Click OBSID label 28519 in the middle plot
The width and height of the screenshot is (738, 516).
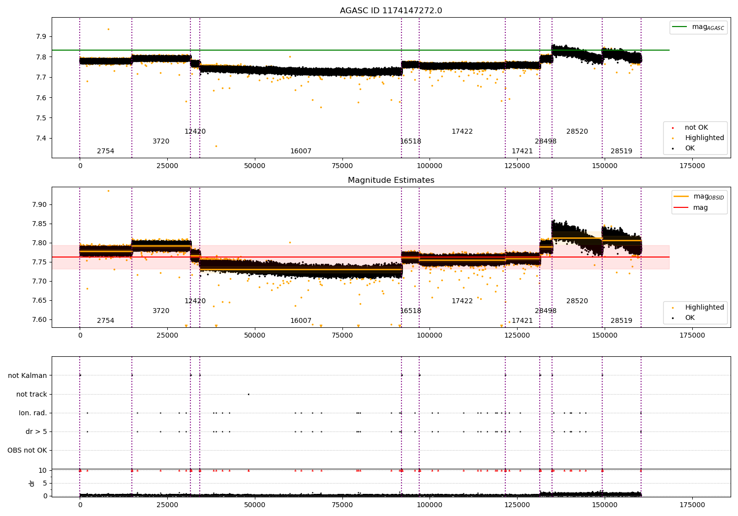point(621,321)
